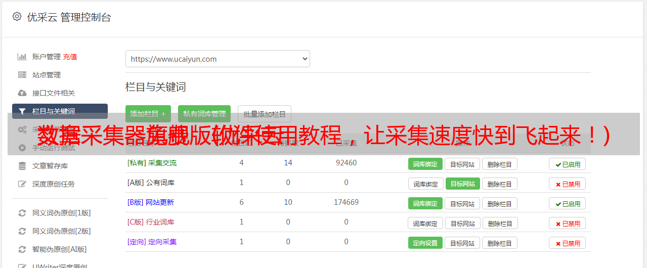Click the 栏目与关键词 page heading

point(156,87)
